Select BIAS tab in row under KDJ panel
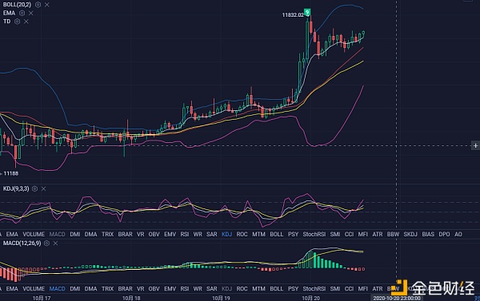Viewport: 480px width, 301px height. (428, 235)
